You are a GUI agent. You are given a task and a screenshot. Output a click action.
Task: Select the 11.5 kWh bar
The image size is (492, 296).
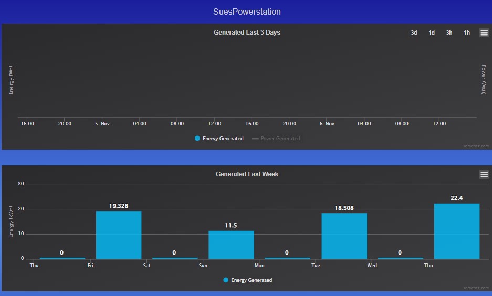pos(231,245)
